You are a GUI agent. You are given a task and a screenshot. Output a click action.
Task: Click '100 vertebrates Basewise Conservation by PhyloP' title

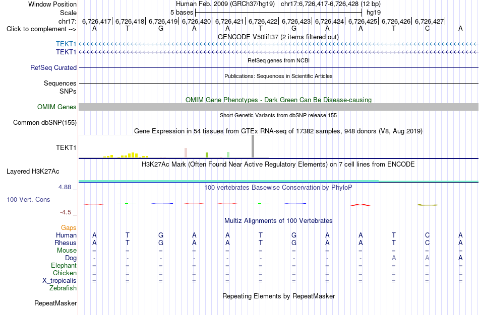coord(278,188)
